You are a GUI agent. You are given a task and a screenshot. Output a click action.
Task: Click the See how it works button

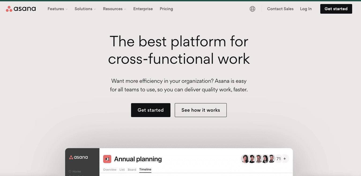click(x=200, y=110)
